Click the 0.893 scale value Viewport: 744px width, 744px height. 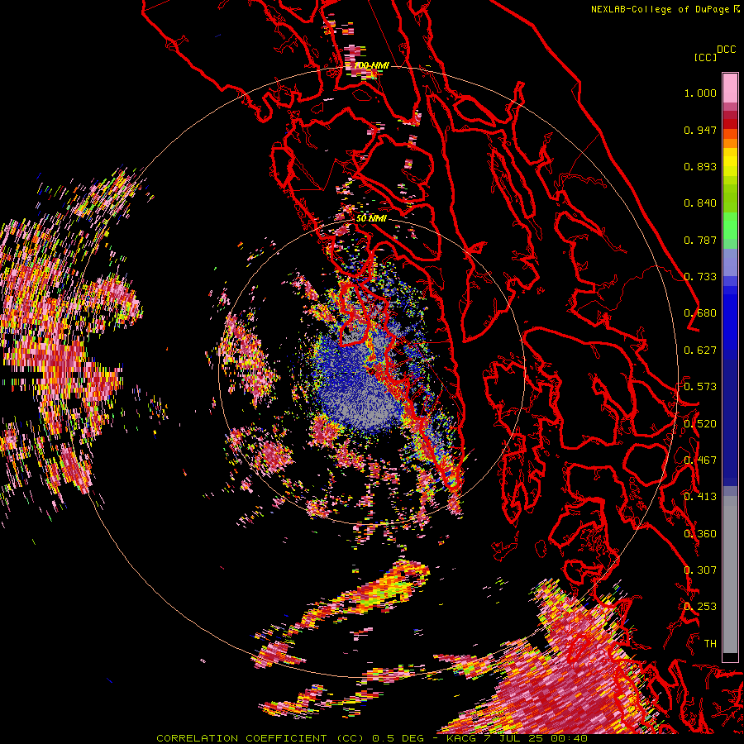pos(700,166)
